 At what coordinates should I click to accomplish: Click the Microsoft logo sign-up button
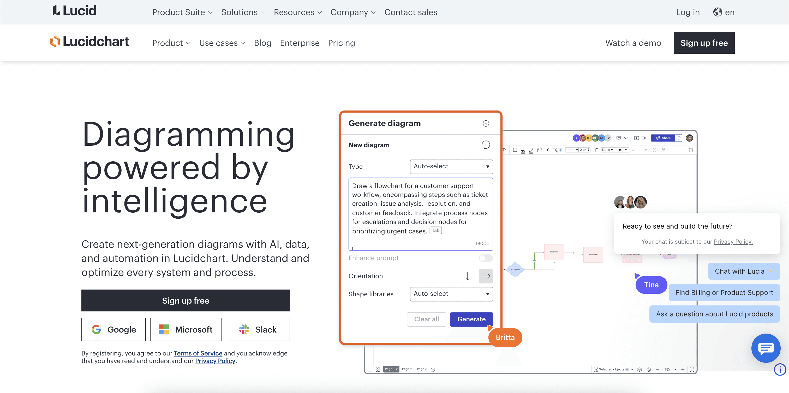coord(186,329)
